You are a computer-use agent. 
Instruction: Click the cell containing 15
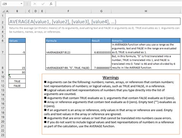pyautogui.click(x=17, y=62)
